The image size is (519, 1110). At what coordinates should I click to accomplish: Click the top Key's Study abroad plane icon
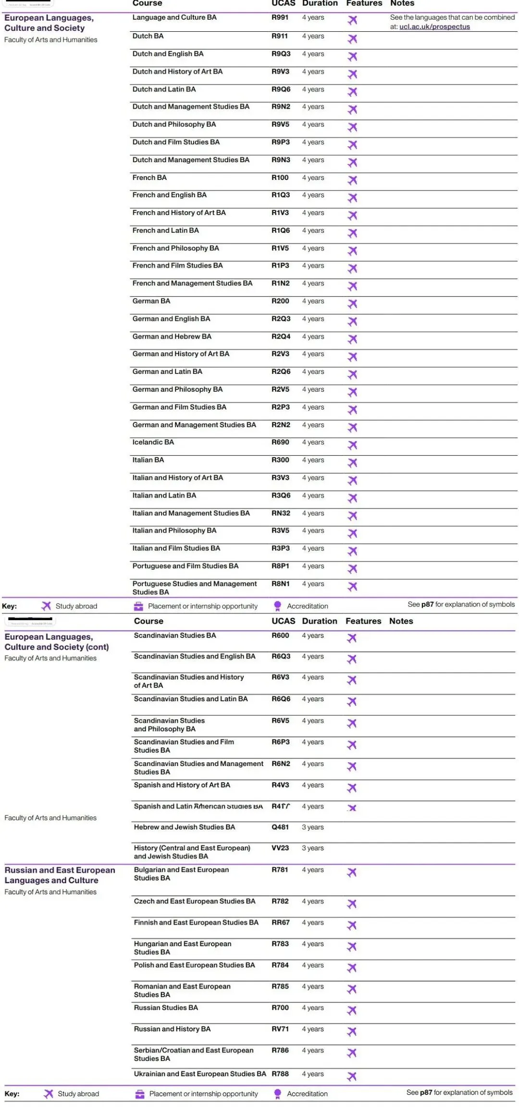[x=46, y=606]
